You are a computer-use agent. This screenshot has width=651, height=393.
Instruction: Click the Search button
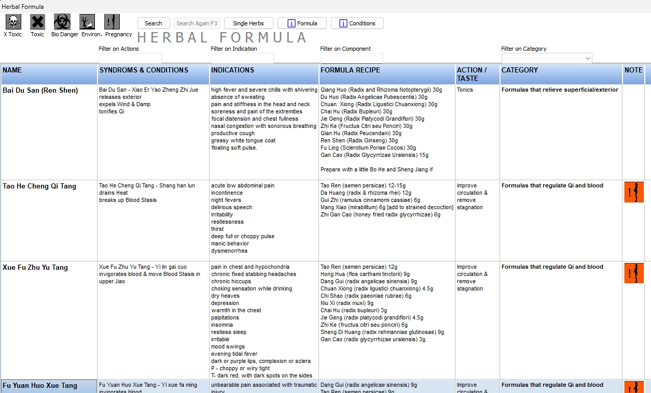154,23
